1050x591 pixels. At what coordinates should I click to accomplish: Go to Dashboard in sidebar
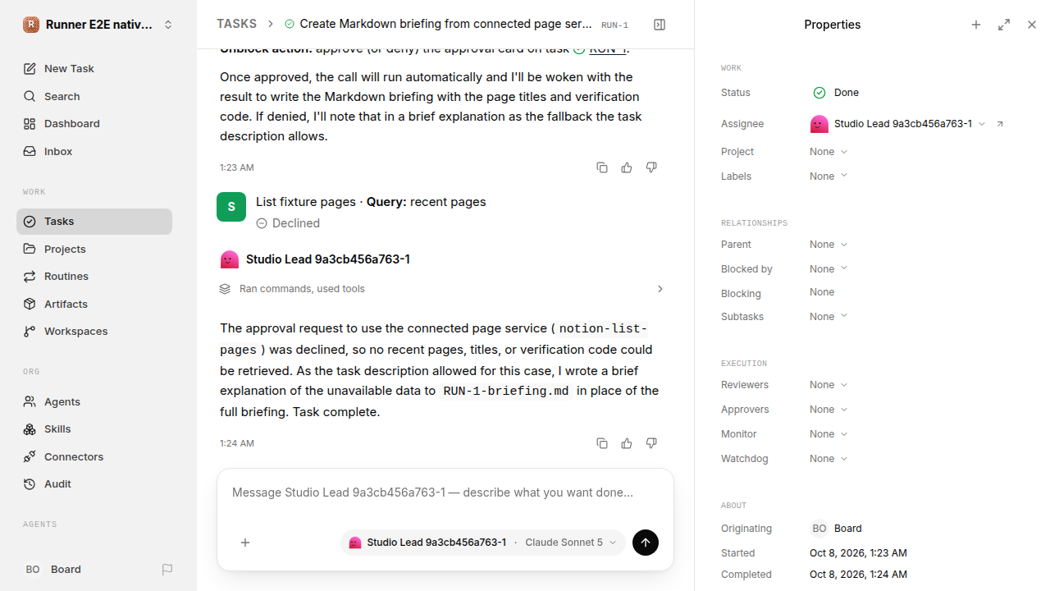pyautogui.click(x=94, y=124)
